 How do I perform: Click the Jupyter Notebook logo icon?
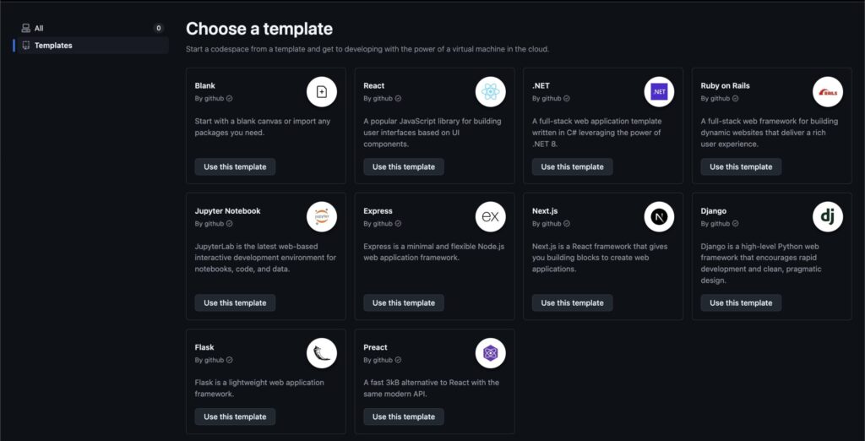click(x=322, y=217)
